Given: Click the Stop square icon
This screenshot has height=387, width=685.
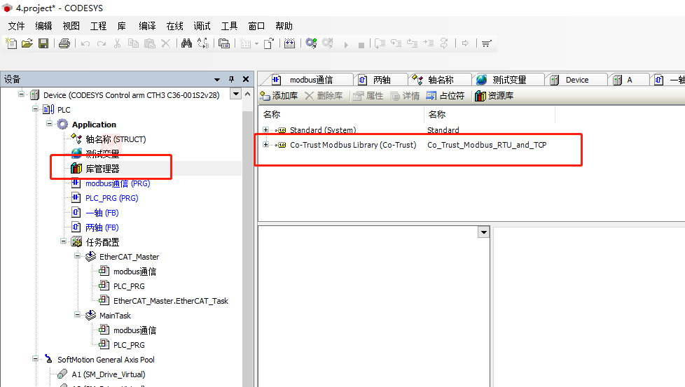Looking at the screenshot, I should (361, 45).
